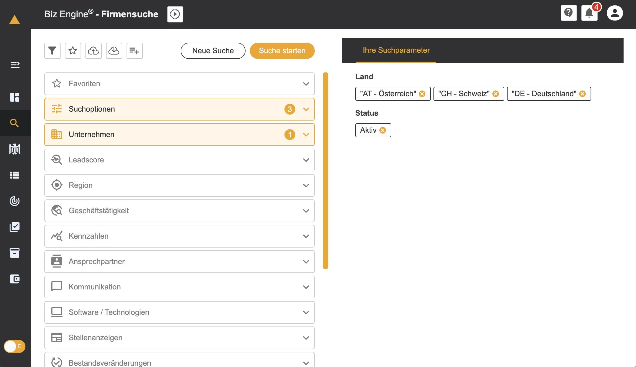Click the Suche starten button
Viewport: 636px width, 367px height.
click(x=282, y=51)
